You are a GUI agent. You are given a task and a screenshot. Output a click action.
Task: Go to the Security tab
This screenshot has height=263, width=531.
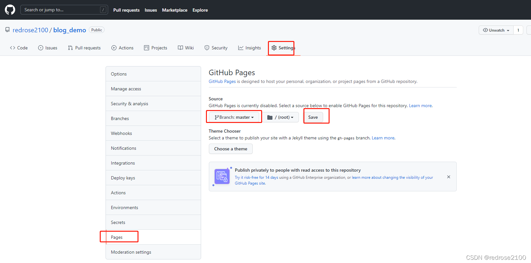216,48
